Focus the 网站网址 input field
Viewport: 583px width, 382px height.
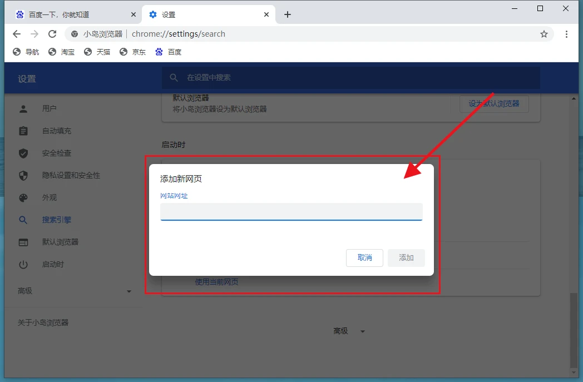click(x=291, y=212)
